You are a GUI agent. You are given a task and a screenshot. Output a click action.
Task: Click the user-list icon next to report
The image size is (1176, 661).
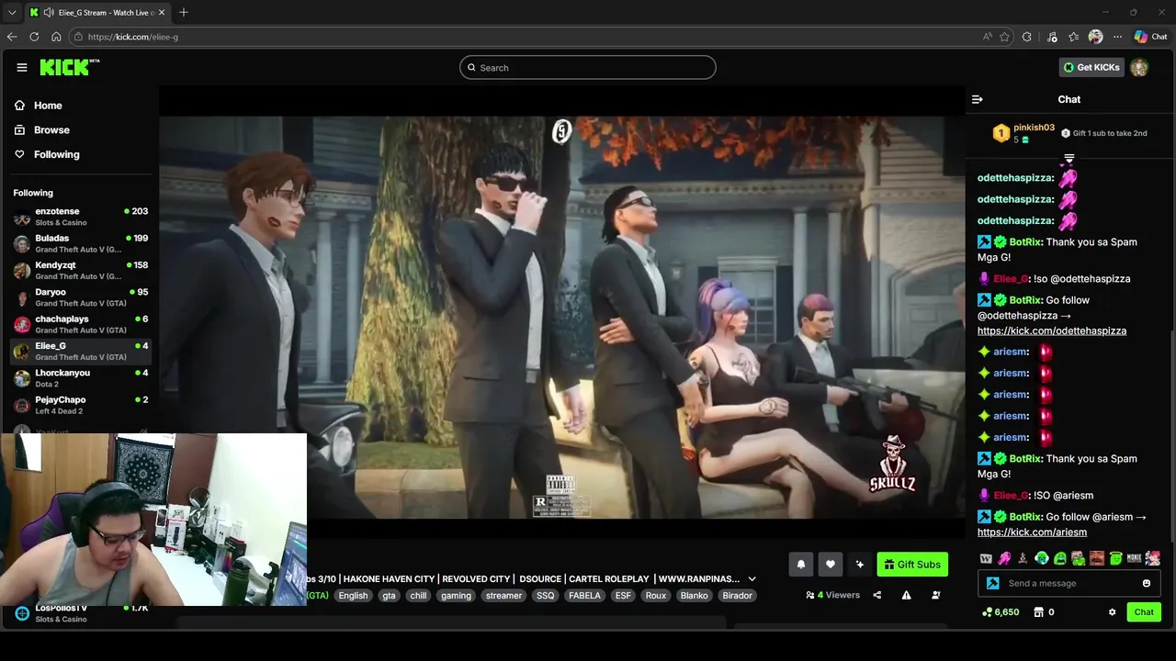click(935, 595)
